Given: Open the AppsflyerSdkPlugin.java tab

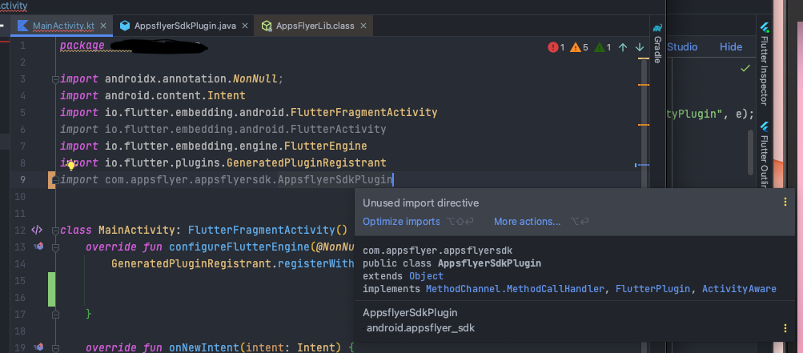Looking at the screenshot, I should pos(185,26).
